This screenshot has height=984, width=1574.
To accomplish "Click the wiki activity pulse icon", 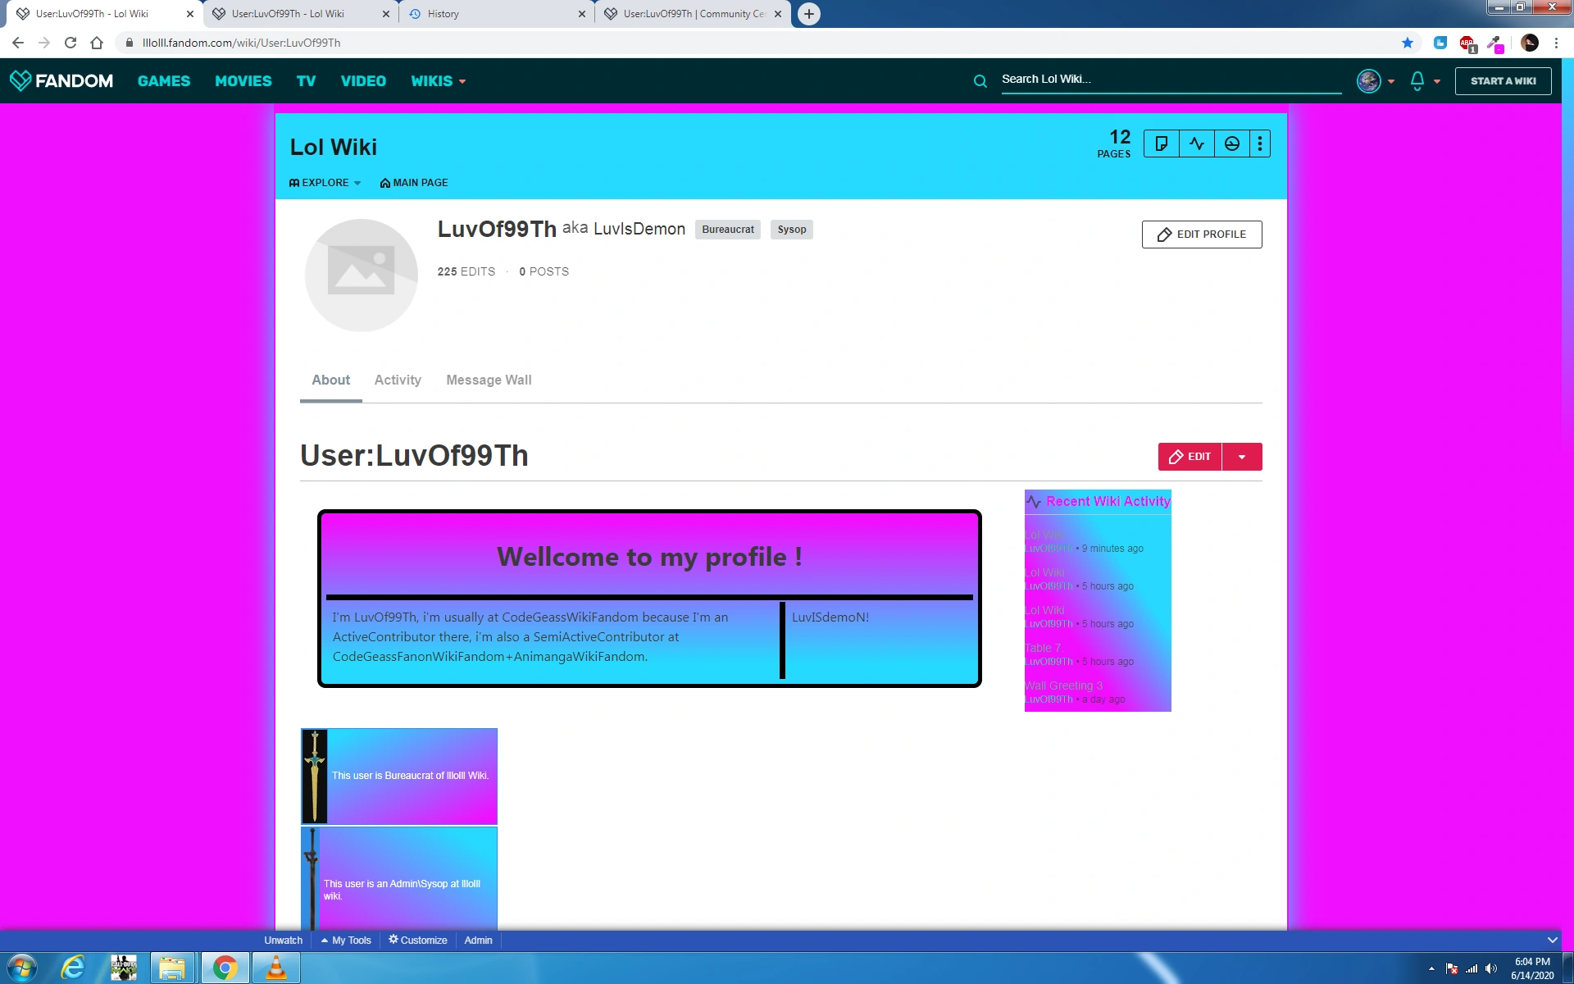I will tap(1197, 143).
